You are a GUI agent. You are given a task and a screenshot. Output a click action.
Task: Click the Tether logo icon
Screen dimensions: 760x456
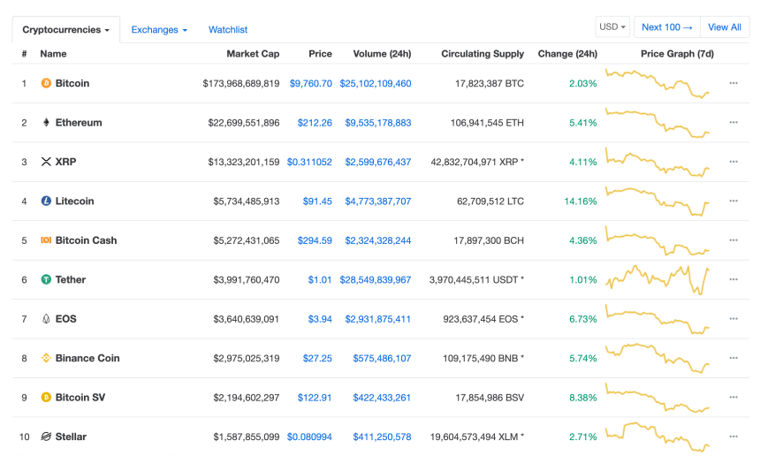[x=46, y=279]
